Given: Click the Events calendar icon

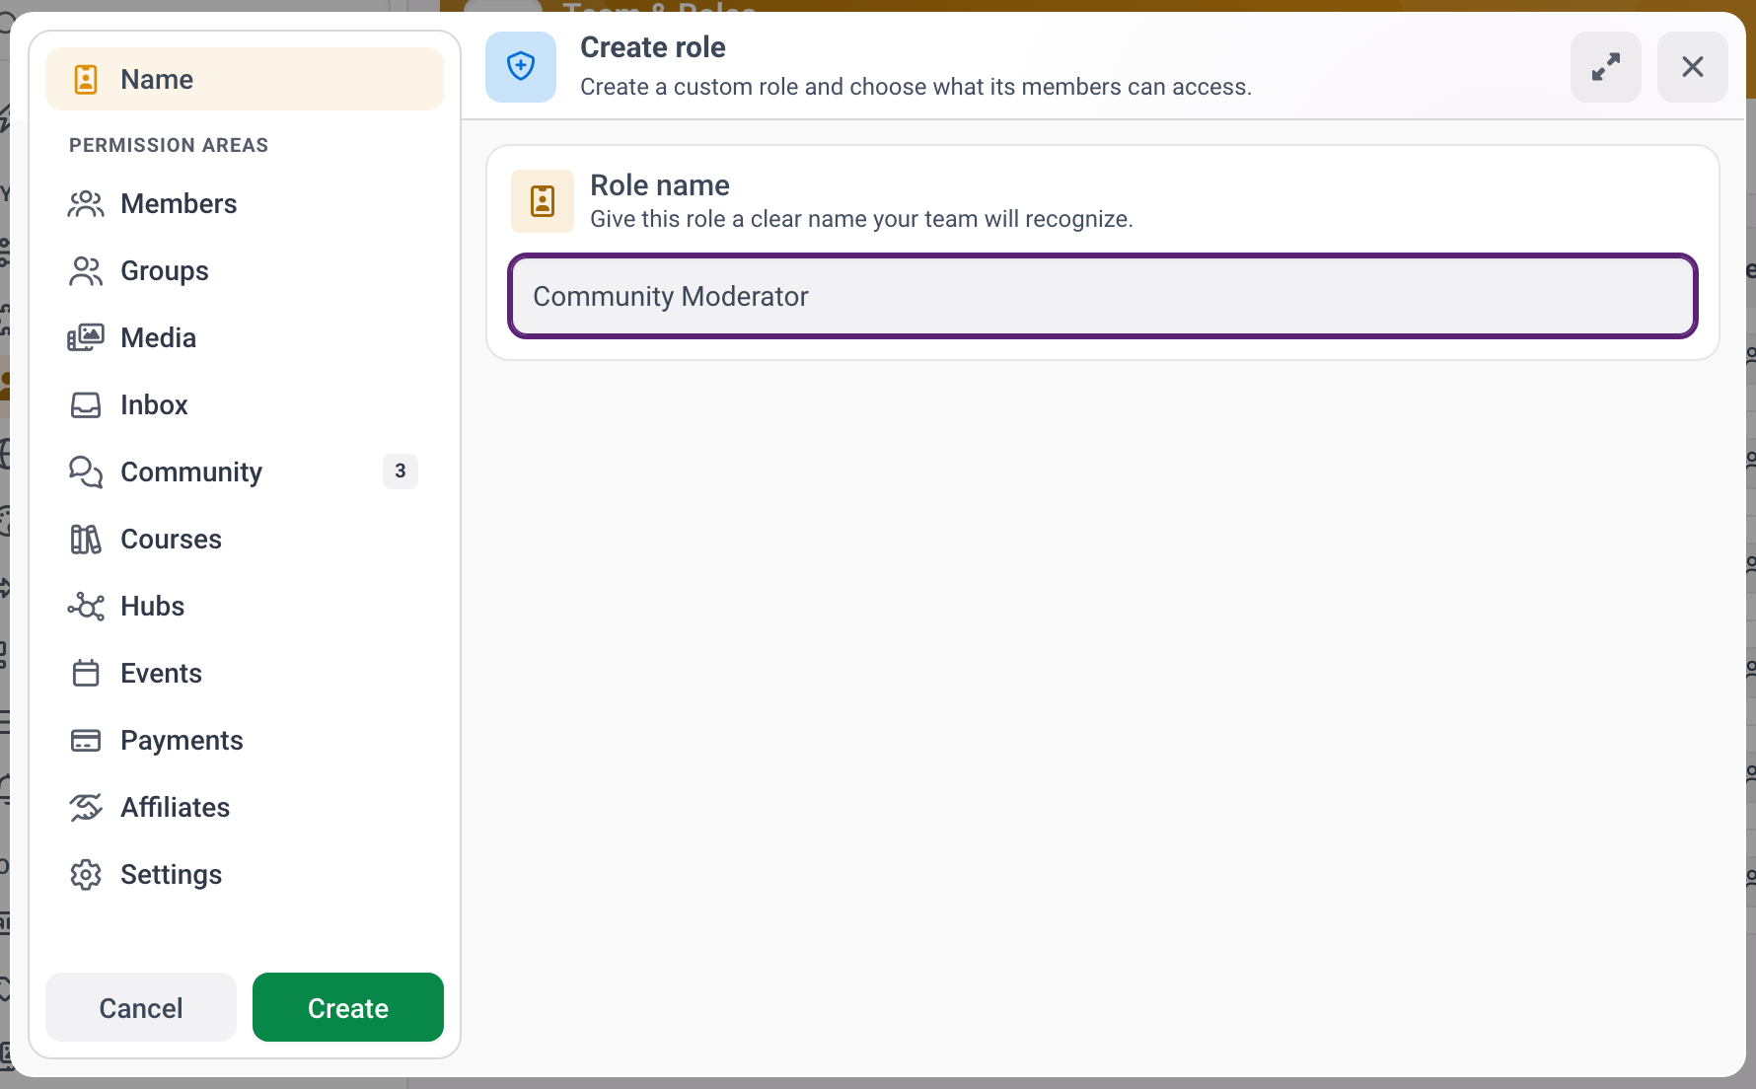Looking at the screenshot, I should coord(86,674).
